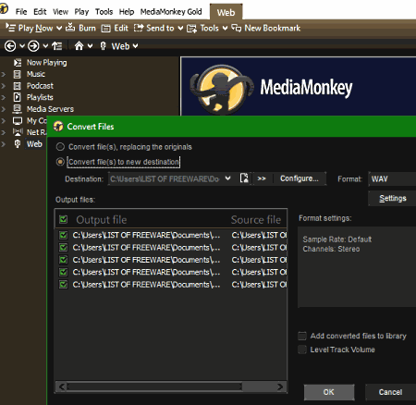416x405 pixels.
Task: Select Convert file(s) to new destination
Action: tap(60, 162)
